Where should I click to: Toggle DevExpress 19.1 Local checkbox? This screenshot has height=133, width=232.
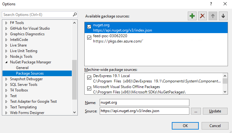tap(89, 77)
